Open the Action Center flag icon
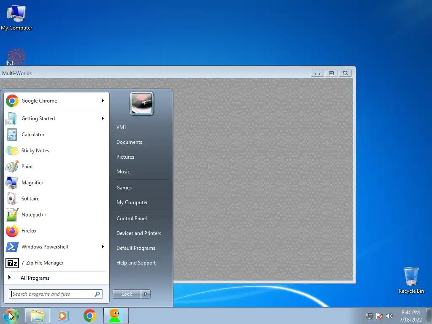Image resolution: width=432 pixels, height=324 pixels. (x=379, y=316)
